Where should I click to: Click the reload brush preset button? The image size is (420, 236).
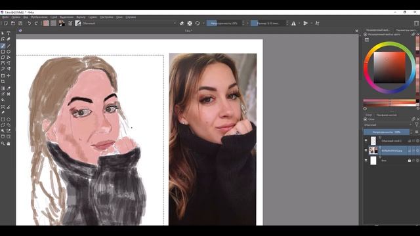[x=198, y=24]
